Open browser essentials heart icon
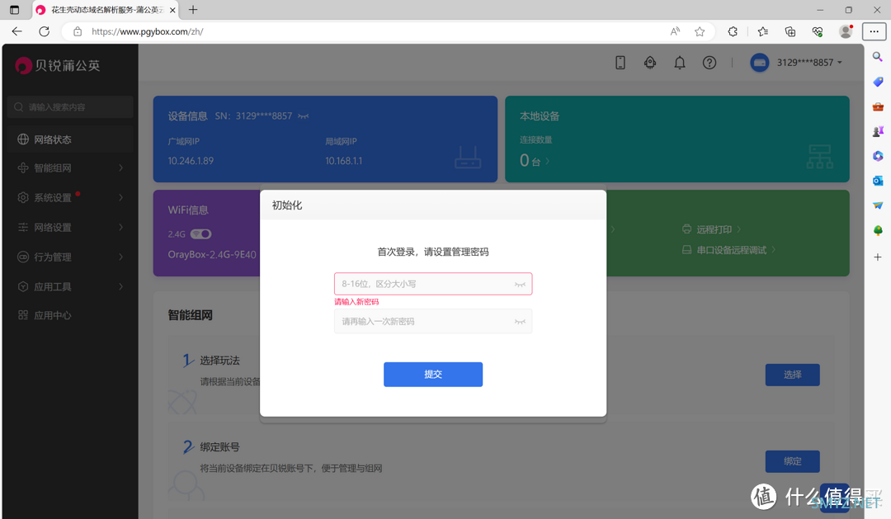 click(817, 31)
